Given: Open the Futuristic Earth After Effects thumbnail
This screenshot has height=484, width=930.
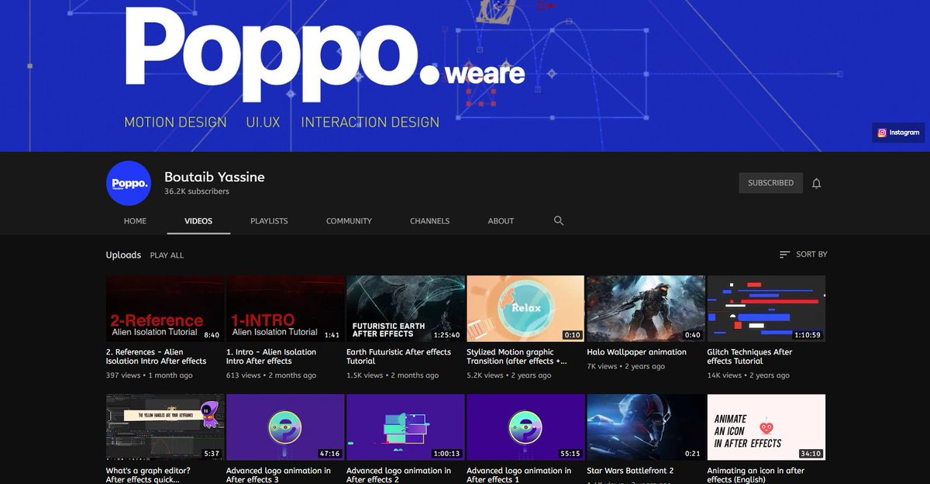Looking at the screenshot, I should 405,309.
